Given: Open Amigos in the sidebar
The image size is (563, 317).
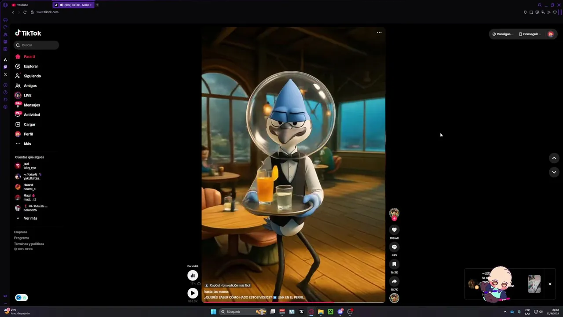Looking at the screenshot, I should (x=26, y=86).
